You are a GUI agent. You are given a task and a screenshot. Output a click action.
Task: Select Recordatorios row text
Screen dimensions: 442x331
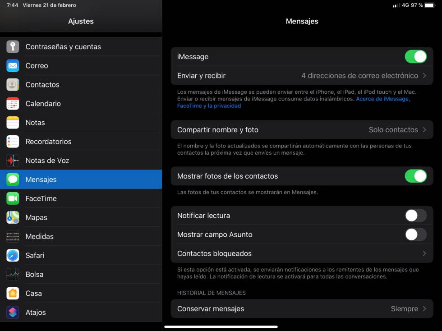(49, 142)
